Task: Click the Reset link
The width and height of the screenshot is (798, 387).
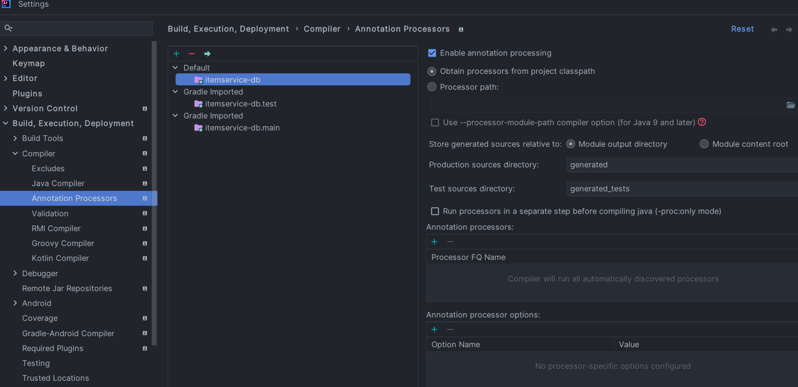Action: tap(742, 29)
